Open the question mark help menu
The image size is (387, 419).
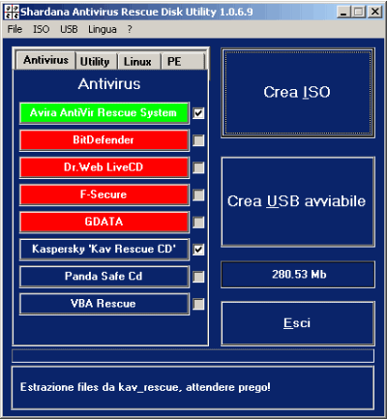click(x=130, y=29)
